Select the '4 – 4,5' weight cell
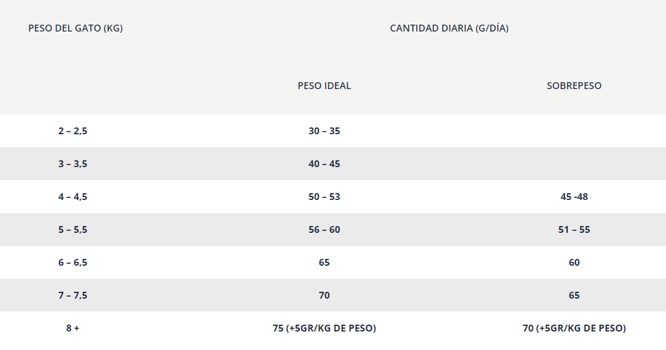 coord(73,197)
